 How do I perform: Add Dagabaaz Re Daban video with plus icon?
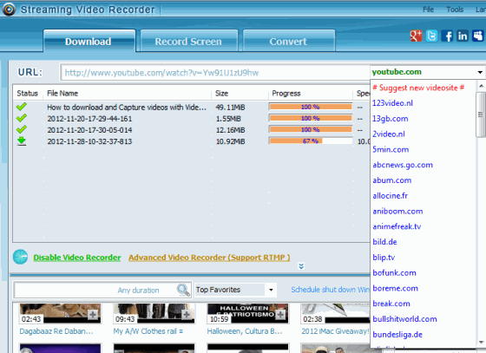coord(93,315)
